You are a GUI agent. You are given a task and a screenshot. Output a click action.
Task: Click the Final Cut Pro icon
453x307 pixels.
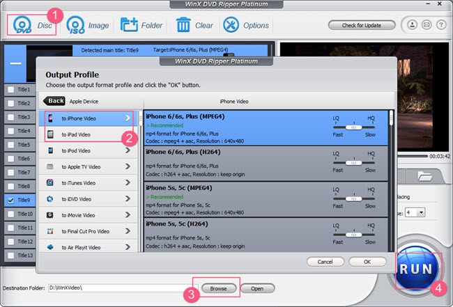pyautogui.click(x=50, y=231)
